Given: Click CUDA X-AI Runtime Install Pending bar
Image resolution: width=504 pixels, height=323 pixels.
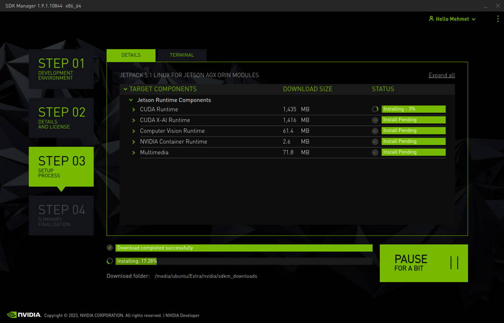Looking at the screenshot, I should coord(413,120).
